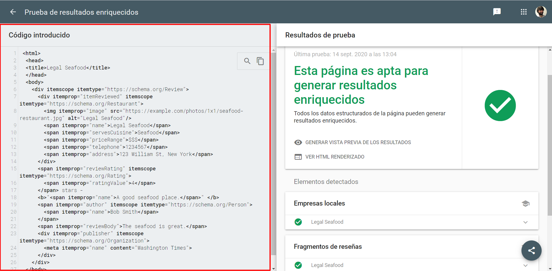
Task: Expand Legal Seafood under Fragmentos de reseñas
Action: click(525, 265)
